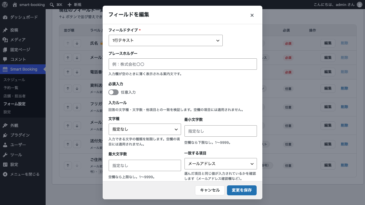This screenshot has height=205, width=365.
Task: Open 店舗・担当者 submenu link
Action: [15, 96]
